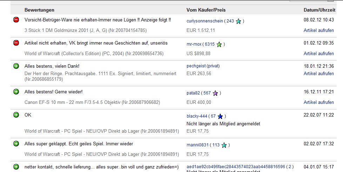Click turquoise star next to curlysonnenschein
Viewport: 343px width, 172px height.
[238, 21]
